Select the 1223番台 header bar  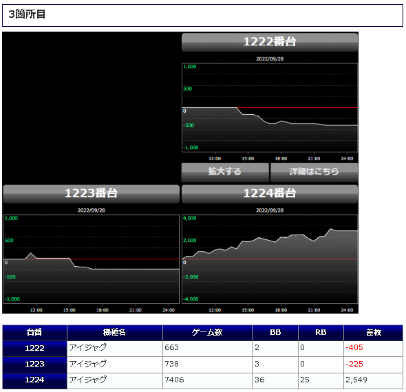(x=91, y=194)
